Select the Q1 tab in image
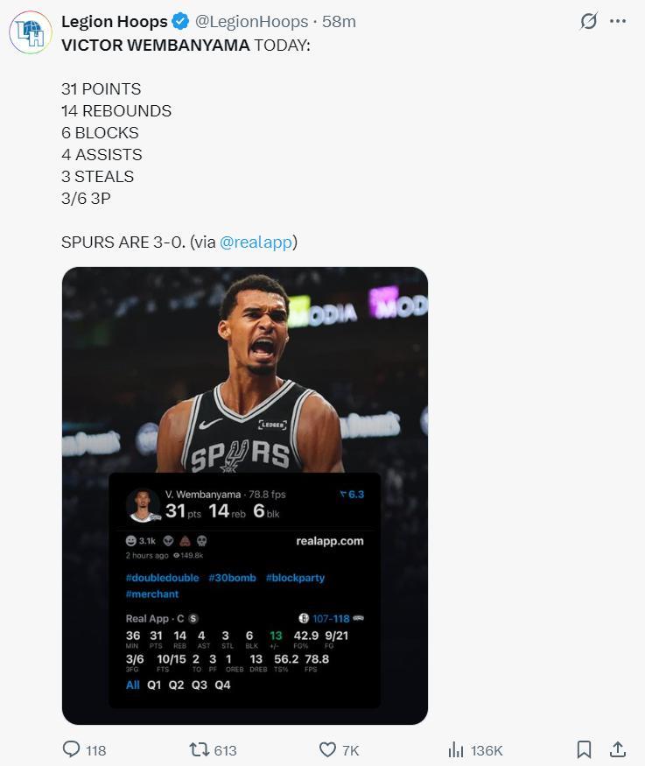Screen dimensions: 645x766 click(x=154, y=685)
